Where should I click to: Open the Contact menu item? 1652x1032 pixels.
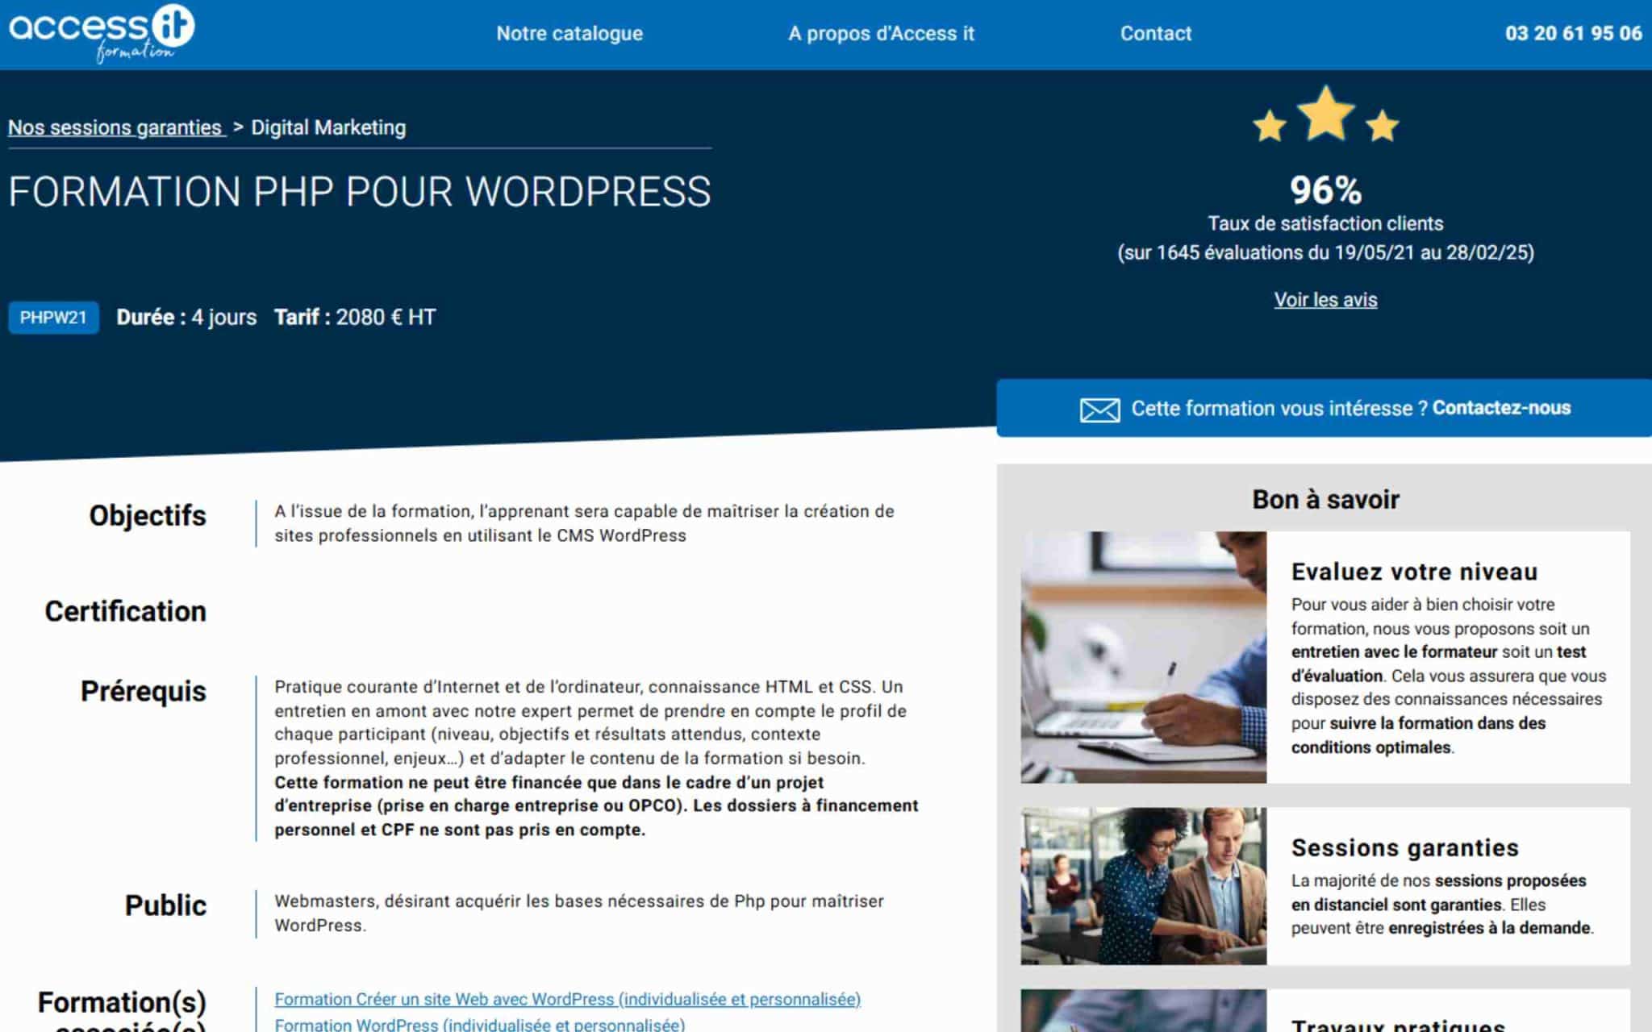[1155, 34]
